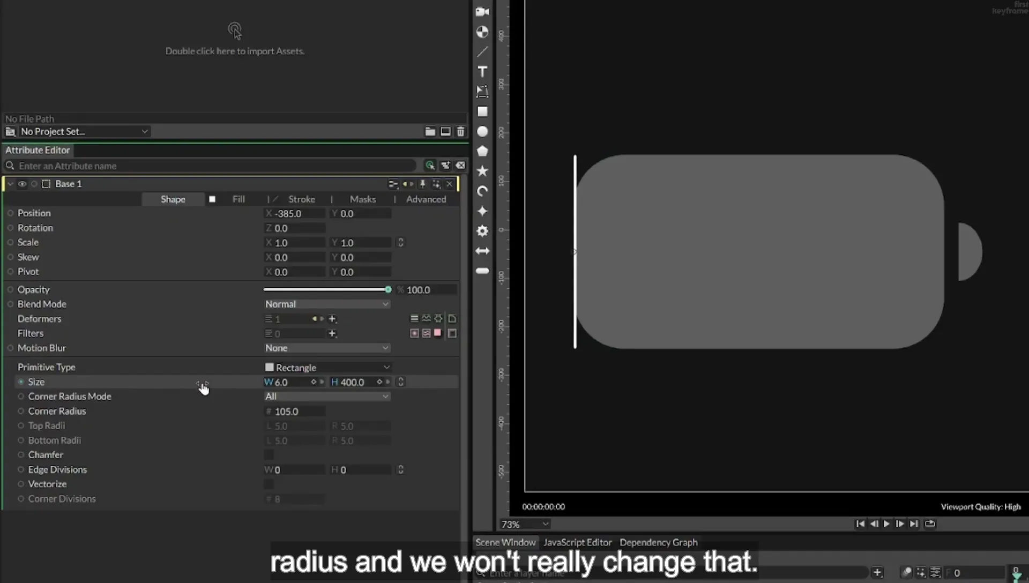Open Corner Radius Mode All dropdown

[326, 396]
